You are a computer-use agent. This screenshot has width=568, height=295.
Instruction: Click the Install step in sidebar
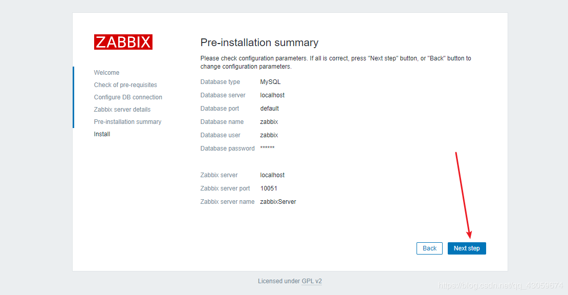[x=102, y=134]
